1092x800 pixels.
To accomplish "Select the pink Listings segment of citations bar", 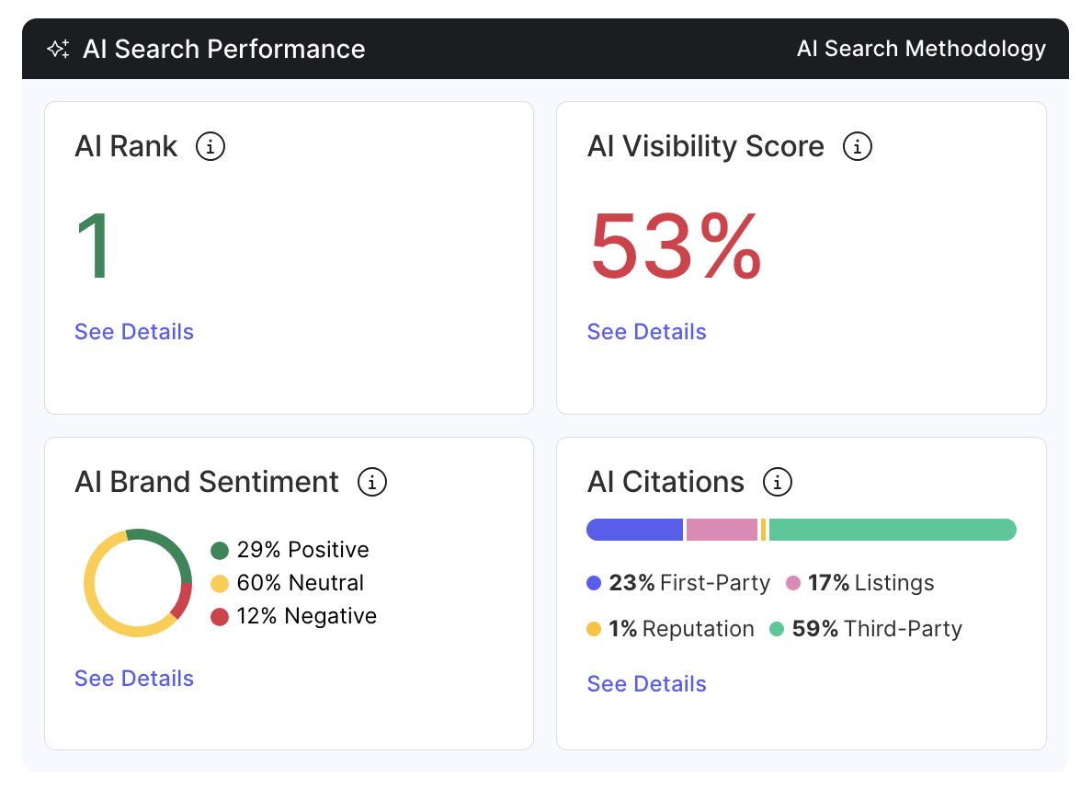I will [722, 530].
